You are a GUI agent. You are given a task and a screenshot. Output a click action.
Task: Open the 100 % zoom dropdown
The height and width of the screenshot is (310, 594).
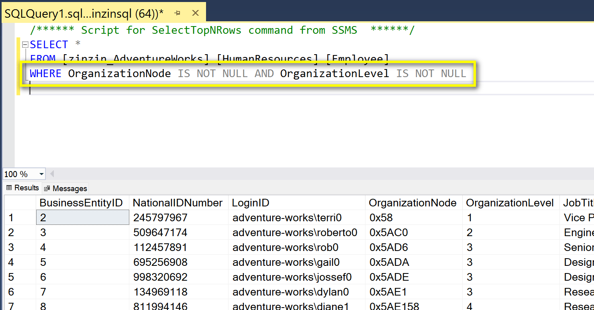42,174
